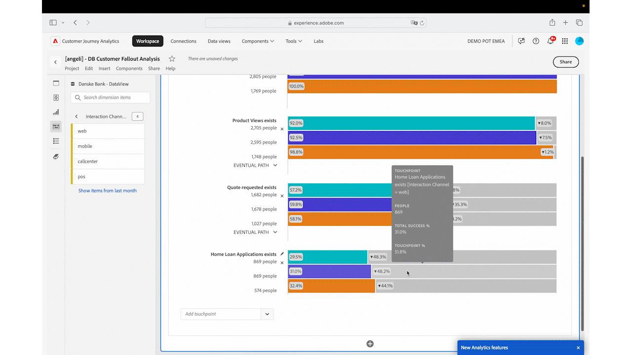Open Connections tab
The width and height of the screenshot is (632, 355).
pos(183,41)
